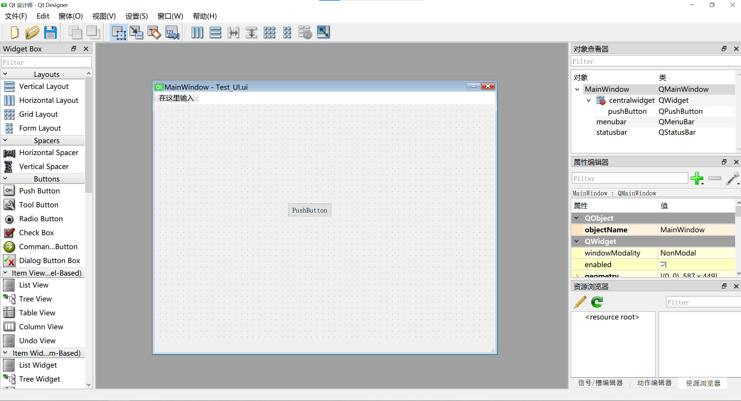
Task: Click the Break Layout toolbar icon
Action: (x=305, y=33)
